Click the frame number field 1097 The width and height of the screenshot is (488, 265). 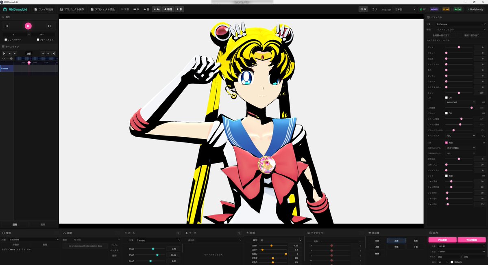(28, 53)
